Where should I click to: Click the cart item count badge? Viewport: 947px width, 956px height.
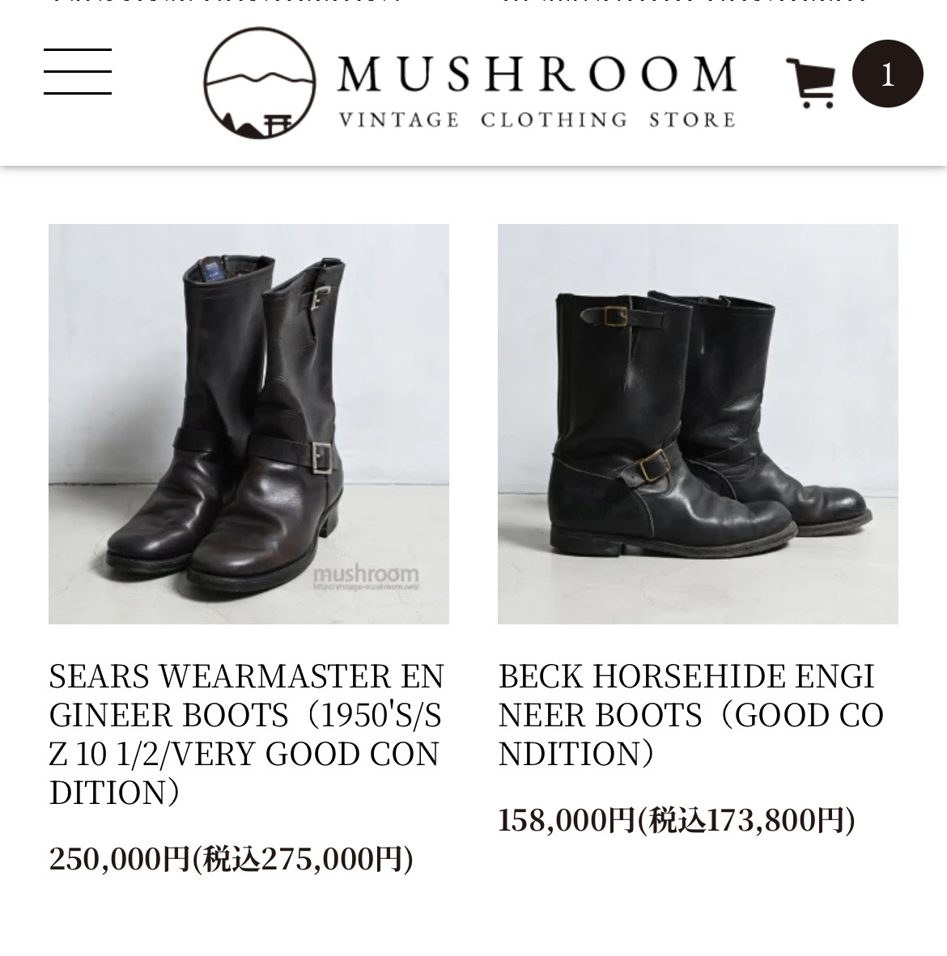[887, 74]
